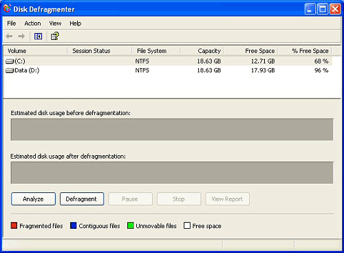Image resolution: width=344 pixels, height=253 pixels.
Task: Click NTFS in the Data (D:) row
Action: pos(142,70)
